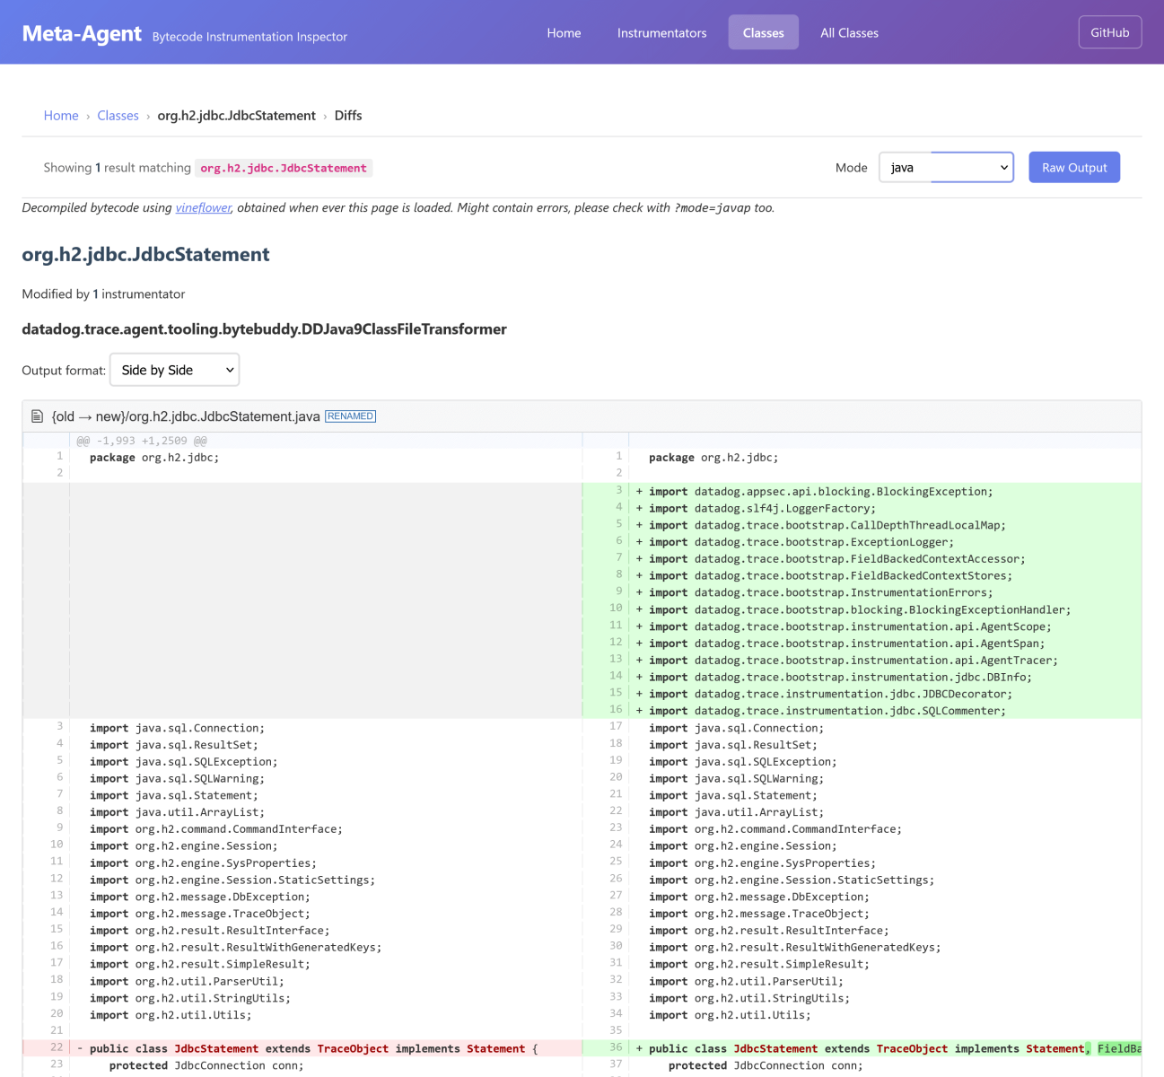Viewport: 1164px width, 1077px height.
Task: Click the RENAMED badge on file header
Action: pos(350,416)
